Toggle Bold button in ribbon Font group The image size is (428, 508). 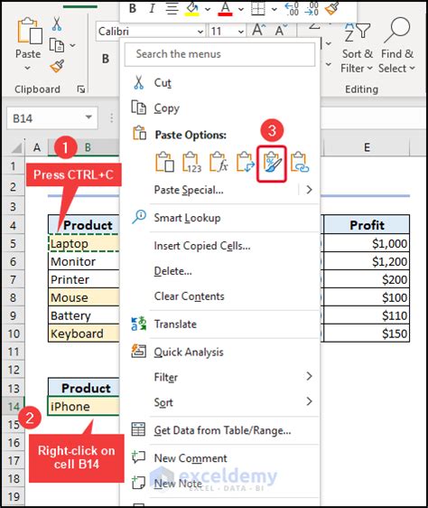pos(106,59)
